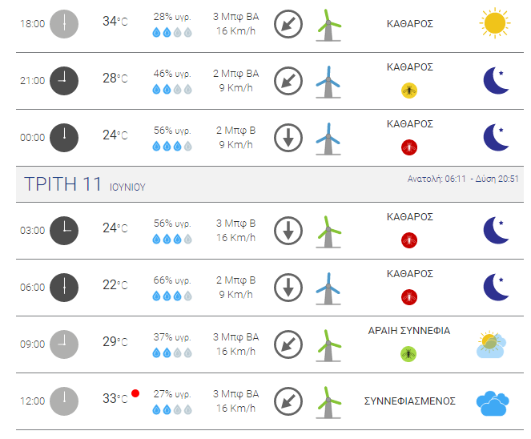The height and width of the screenshot is (439, 531).
Task: Click the blue cloud icon at 12:00
Action: (493, 403)
